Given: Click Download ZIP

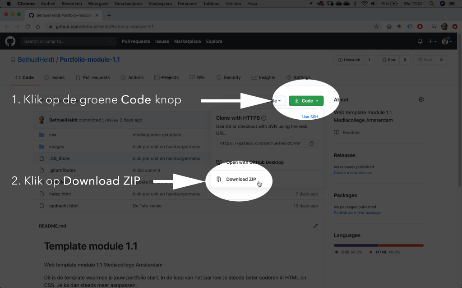Looking at the screenshot, I should point(241,179).
